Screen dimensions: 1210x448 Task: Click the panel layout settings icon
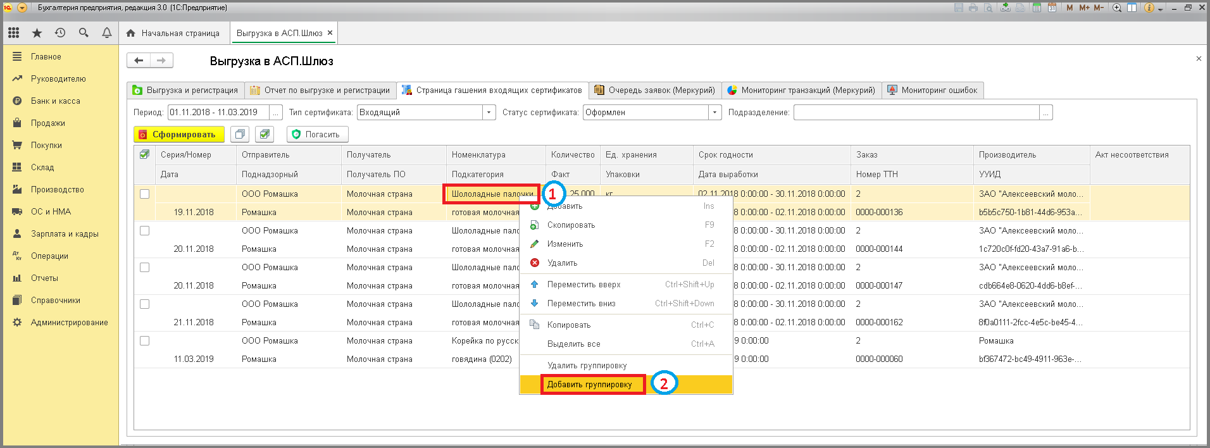coord(1132,8)
